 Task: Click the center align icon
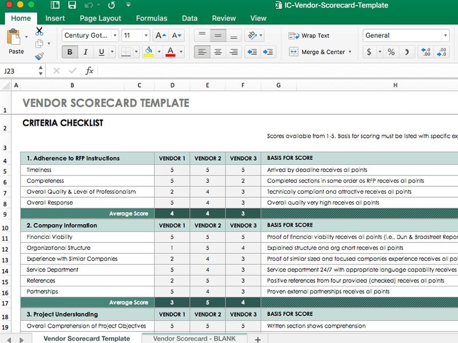[218, 52]
